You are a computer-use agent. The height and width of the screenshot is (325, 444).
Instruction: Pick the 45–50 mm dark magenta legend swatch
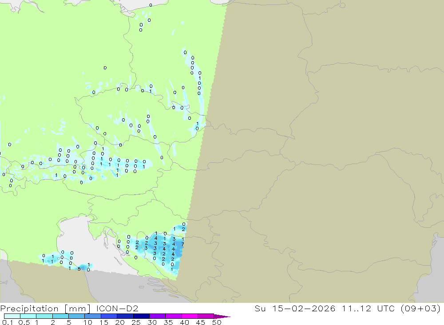[x=206, y=316]
